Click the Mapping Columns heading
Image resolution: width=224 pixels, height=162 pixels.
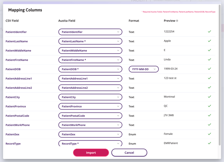(x=25, y=10)
